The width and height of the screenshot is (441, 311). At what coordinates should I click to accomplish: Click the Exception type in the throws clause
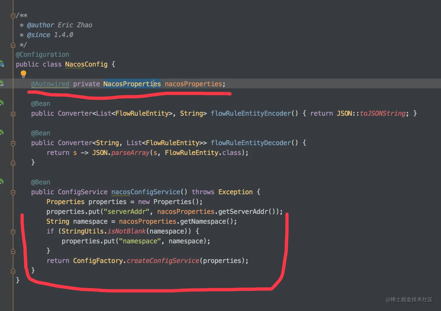(236, 192)
